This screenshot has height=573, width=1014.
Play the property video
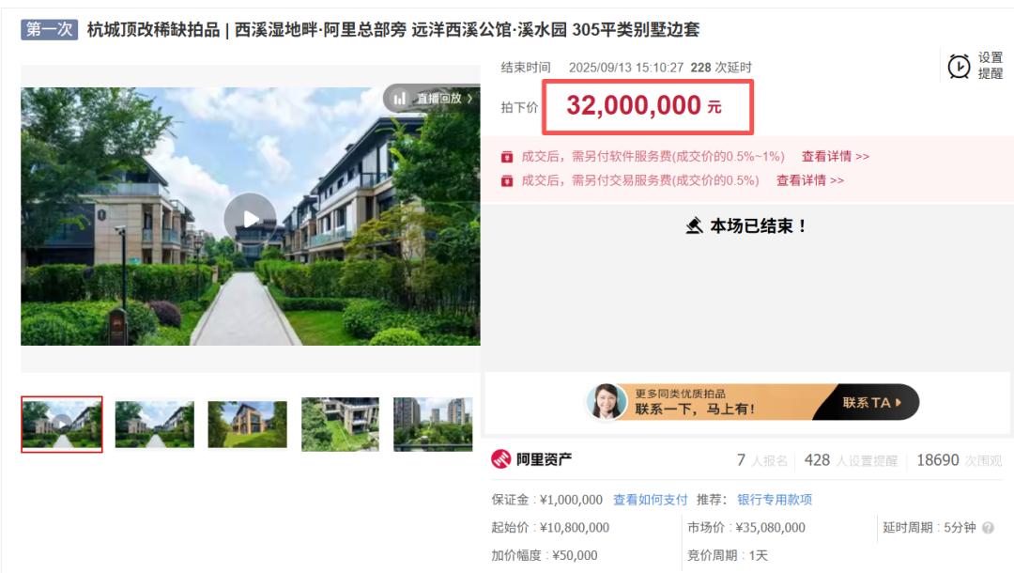point(251,219)
